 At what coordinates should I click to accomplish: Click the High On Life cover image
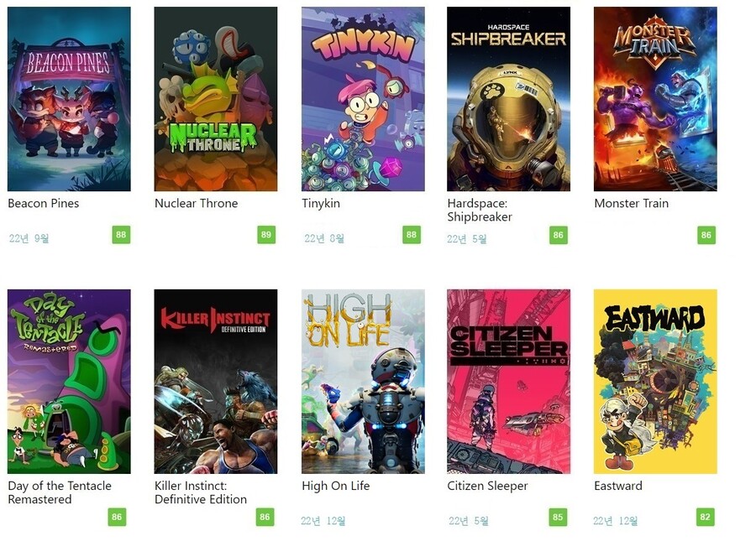[x=363, y=382]
